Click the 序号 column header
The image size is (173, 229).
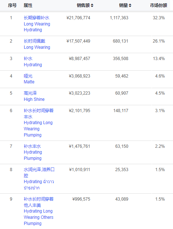12,5
